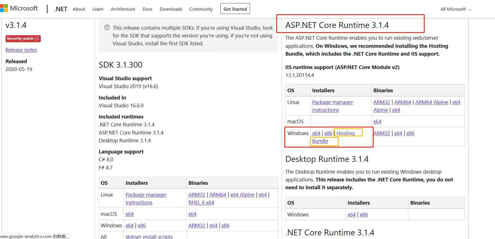Image resolution: width=495 pixels, height=239 pixels.
Task: Open the Downloads menu item
Action: (x=171, y=9)
